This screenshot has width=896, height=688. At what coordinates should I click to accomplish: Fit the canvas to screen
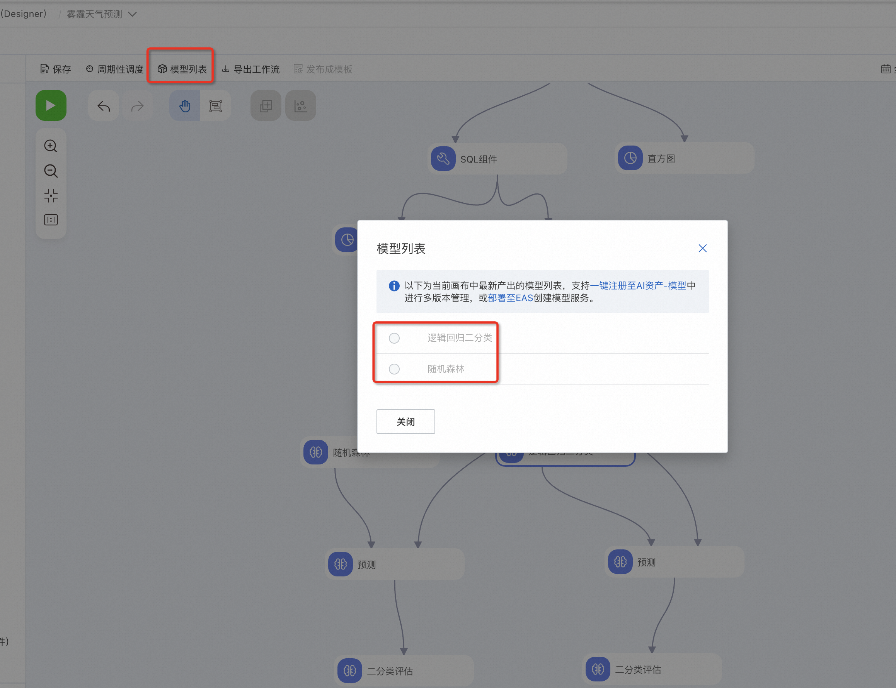coord(51,195)
